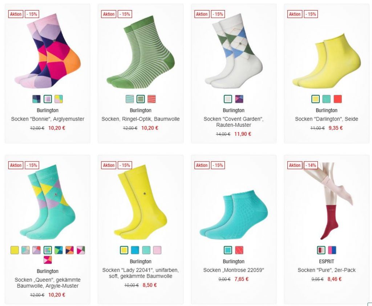Open the Socken "Pure", 2er-Pack link
The image size is (372, 306).
point(327,270)
